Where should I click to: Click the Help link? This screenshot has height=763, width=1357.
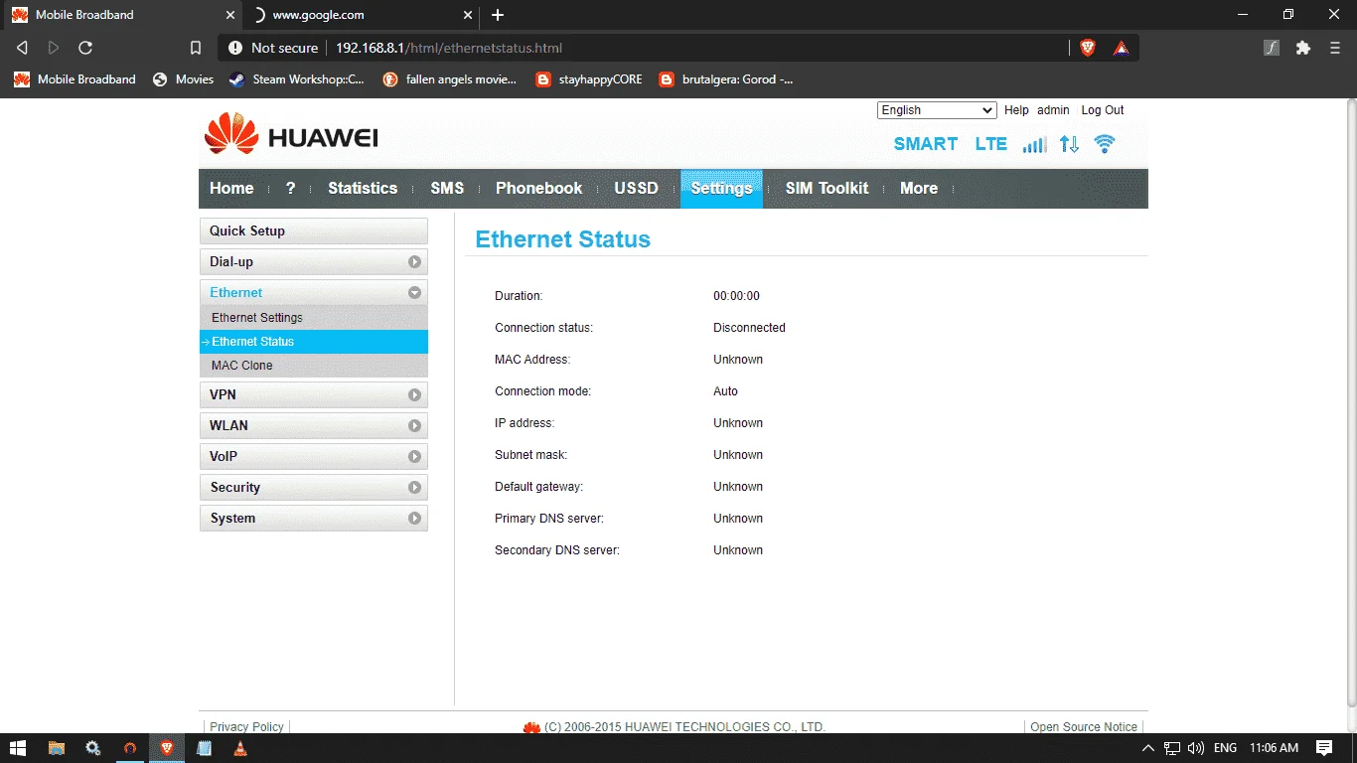pos(1016,110)
